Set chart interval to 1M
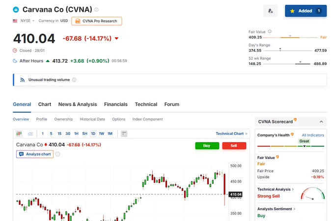The height and width of the screenshot is (221, 334). [110, 134]
